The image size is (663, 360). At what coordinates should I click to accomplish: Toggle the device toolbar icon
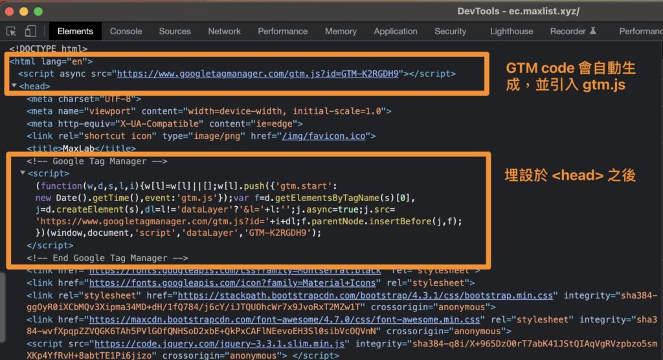click(x=30, y=31)
